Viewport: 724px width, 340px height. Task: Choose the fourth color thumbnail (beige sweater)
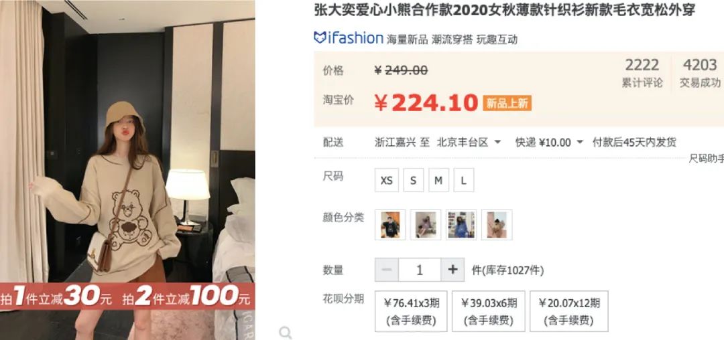(x=497, y=225)
